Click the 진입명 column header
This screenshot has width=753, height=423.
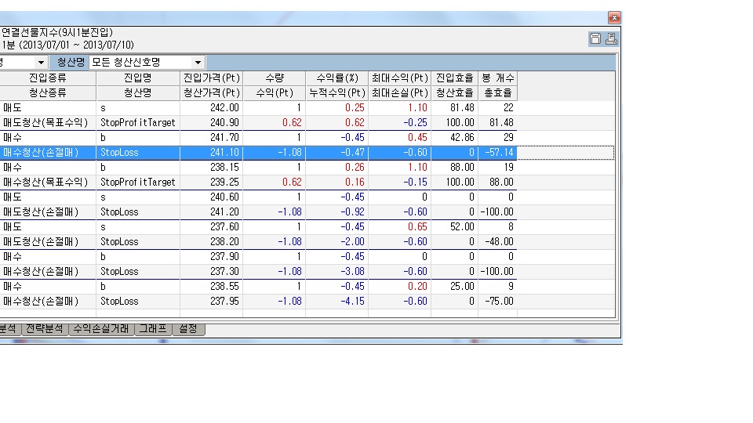coord(138,78)
